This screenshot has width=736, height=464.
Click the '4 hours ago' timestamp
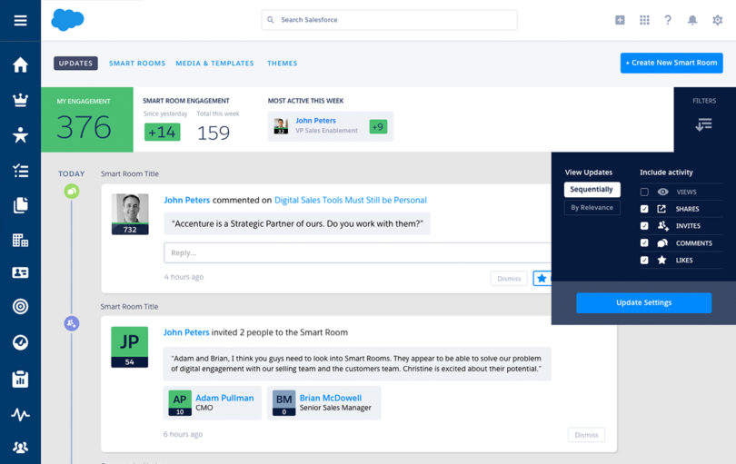184,277
